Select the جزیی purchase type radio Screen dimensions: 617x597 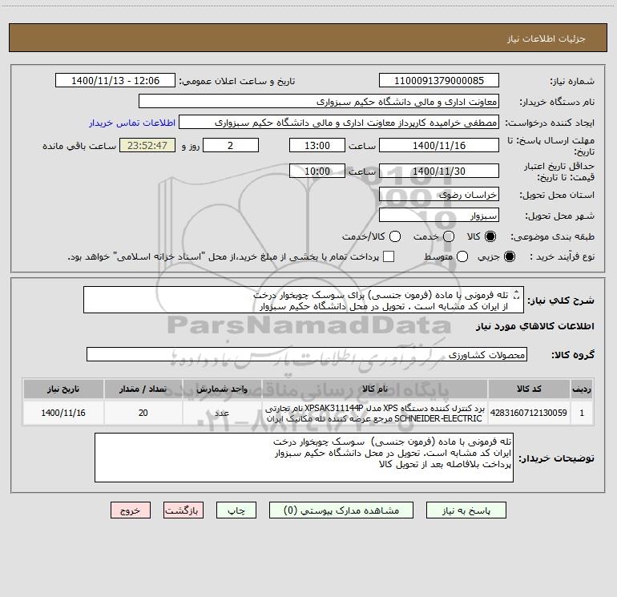click(x=509, y=256)
